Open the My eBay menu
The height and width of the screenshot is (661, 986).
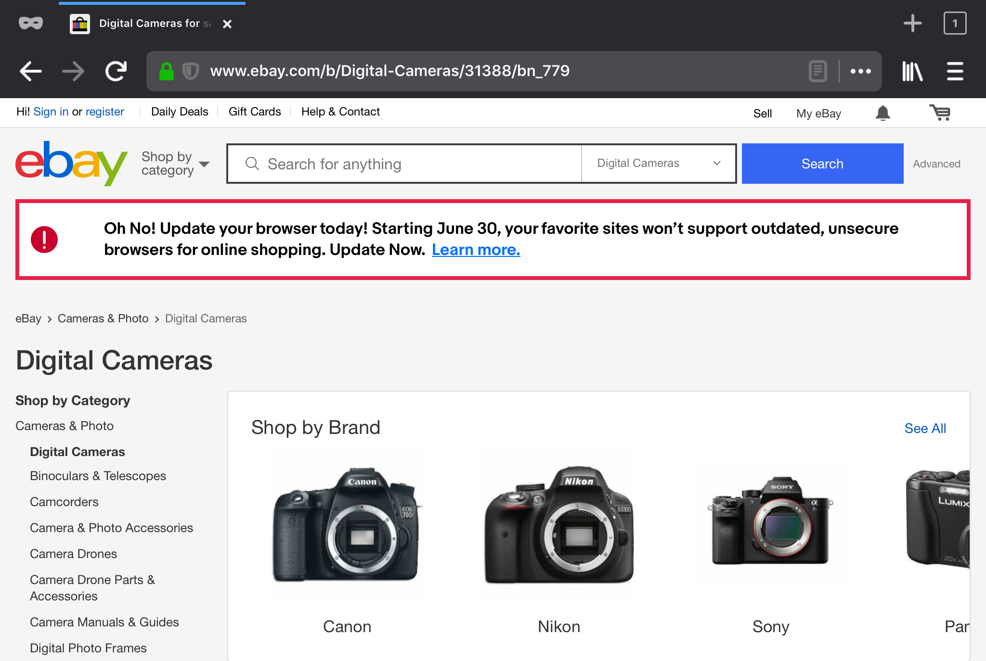click(x=818, y=114)
